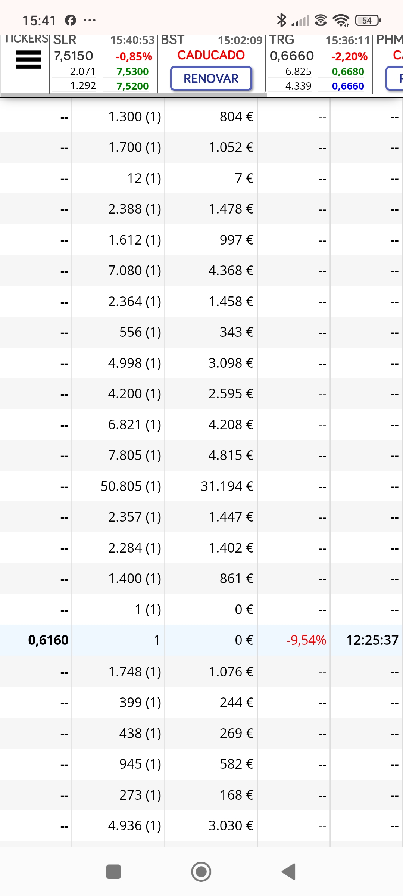Select the 50.805 (1) volume row
Image resolution: width=403 pixels, height=896 pixels.
pos(201,486)
